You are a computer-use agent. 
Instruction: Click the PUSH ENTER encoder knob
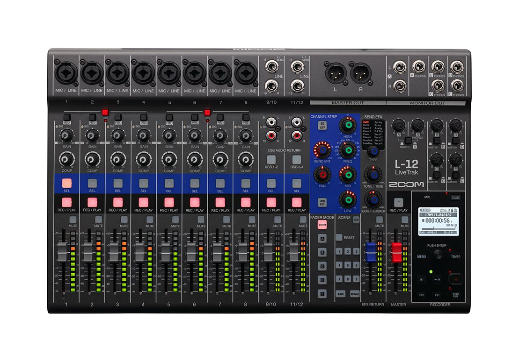(x=438, y=254)
